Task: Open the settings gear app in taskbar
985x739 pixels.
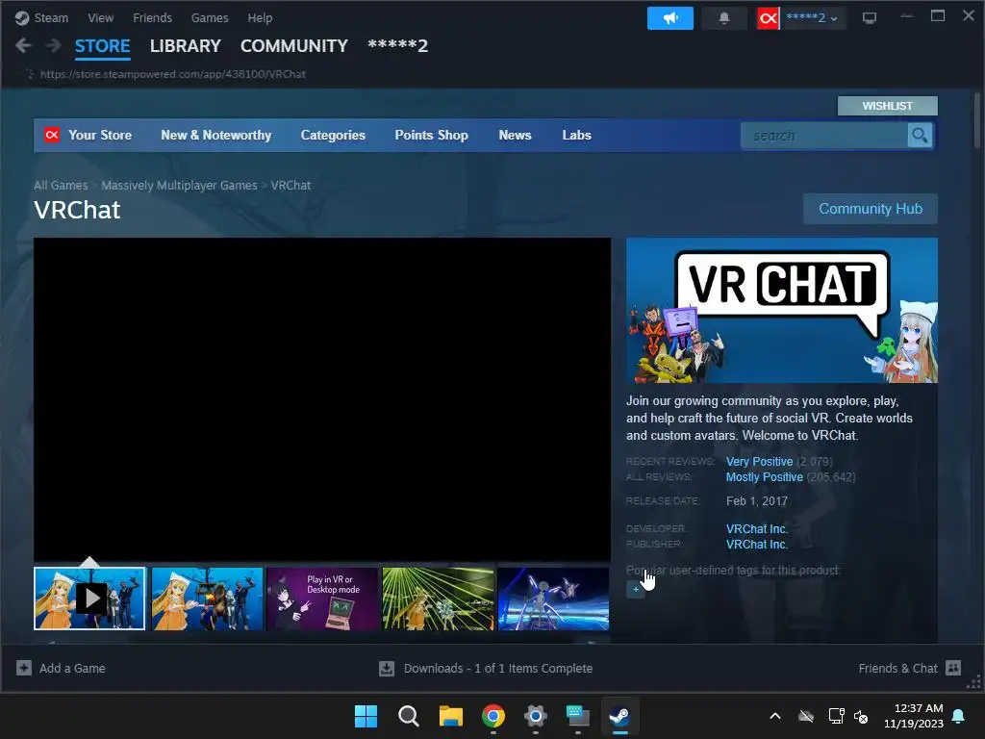Action: [x=535, y=716]
